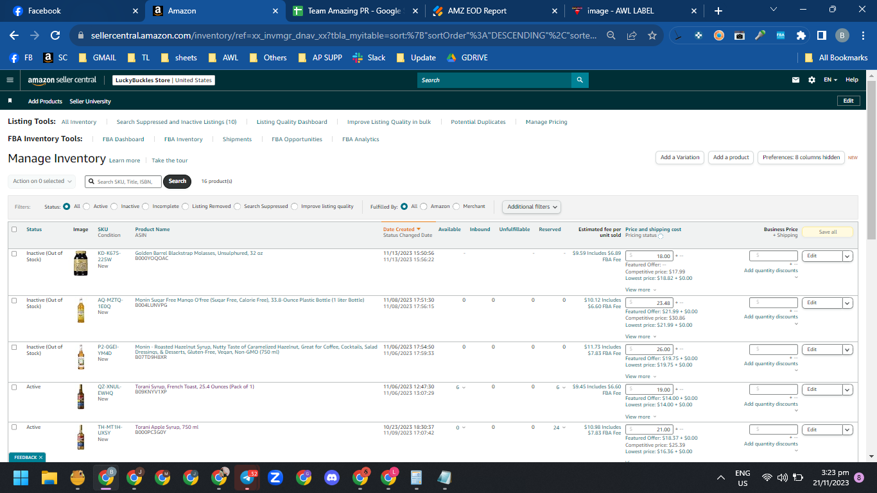Select the Search Suppressed filter radio
The width and height of the screenshot is (877, 493).
238,207
